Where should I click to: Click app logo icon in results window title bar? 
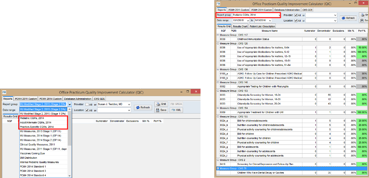218,4
